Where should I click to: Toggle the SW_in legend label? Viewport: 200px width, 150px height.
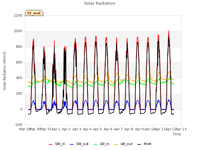coord(60,144)
